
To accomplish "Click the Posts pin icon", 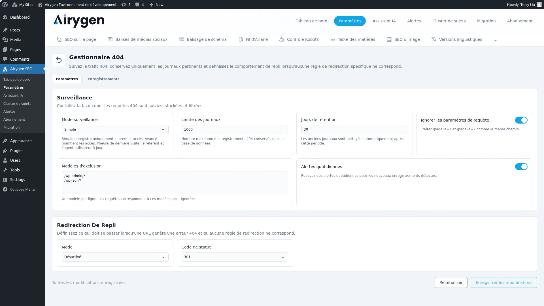I will pos(5,30).
